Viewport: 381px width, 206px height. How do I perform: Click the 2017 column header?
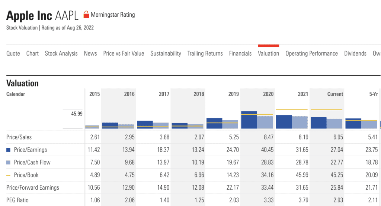[x=164, y=94]
